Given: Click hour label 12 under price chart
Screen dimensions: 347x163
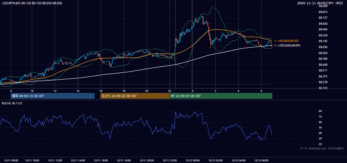Looking at the screenshot, I should click(x=55, y=91).
